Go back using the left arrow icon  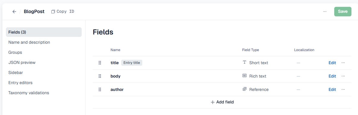(14, 12)
